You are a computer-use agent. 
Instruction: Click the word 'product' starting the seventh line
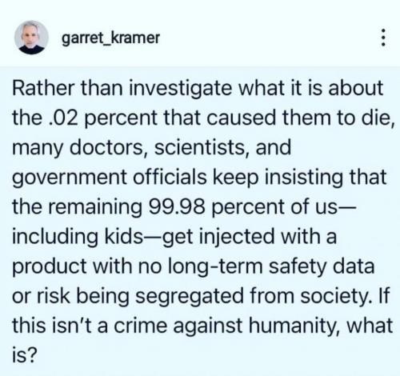pos(50,266)
